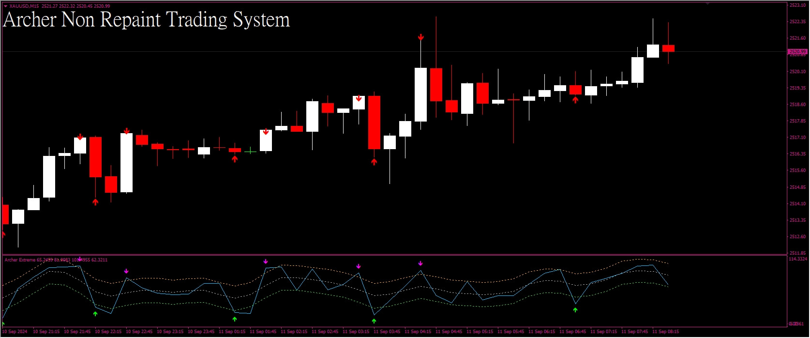The image size is (810, 338).
Task: Click the 11 Sep 02:45 time label
Action: [x=325, y=332]
